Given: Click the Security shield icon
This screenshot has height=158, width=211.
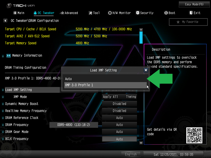Looking at the screenshot, I should pos(138,13).
